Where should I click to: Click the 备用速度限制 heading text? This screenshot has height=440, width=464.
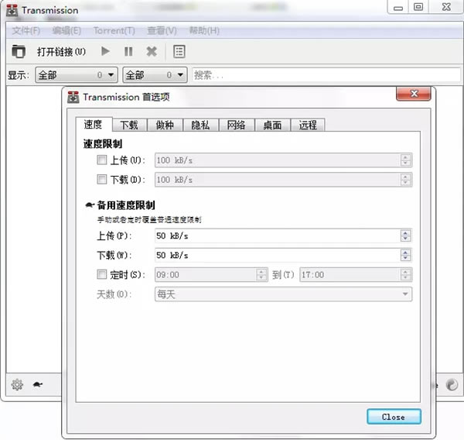tap(126, 205)
